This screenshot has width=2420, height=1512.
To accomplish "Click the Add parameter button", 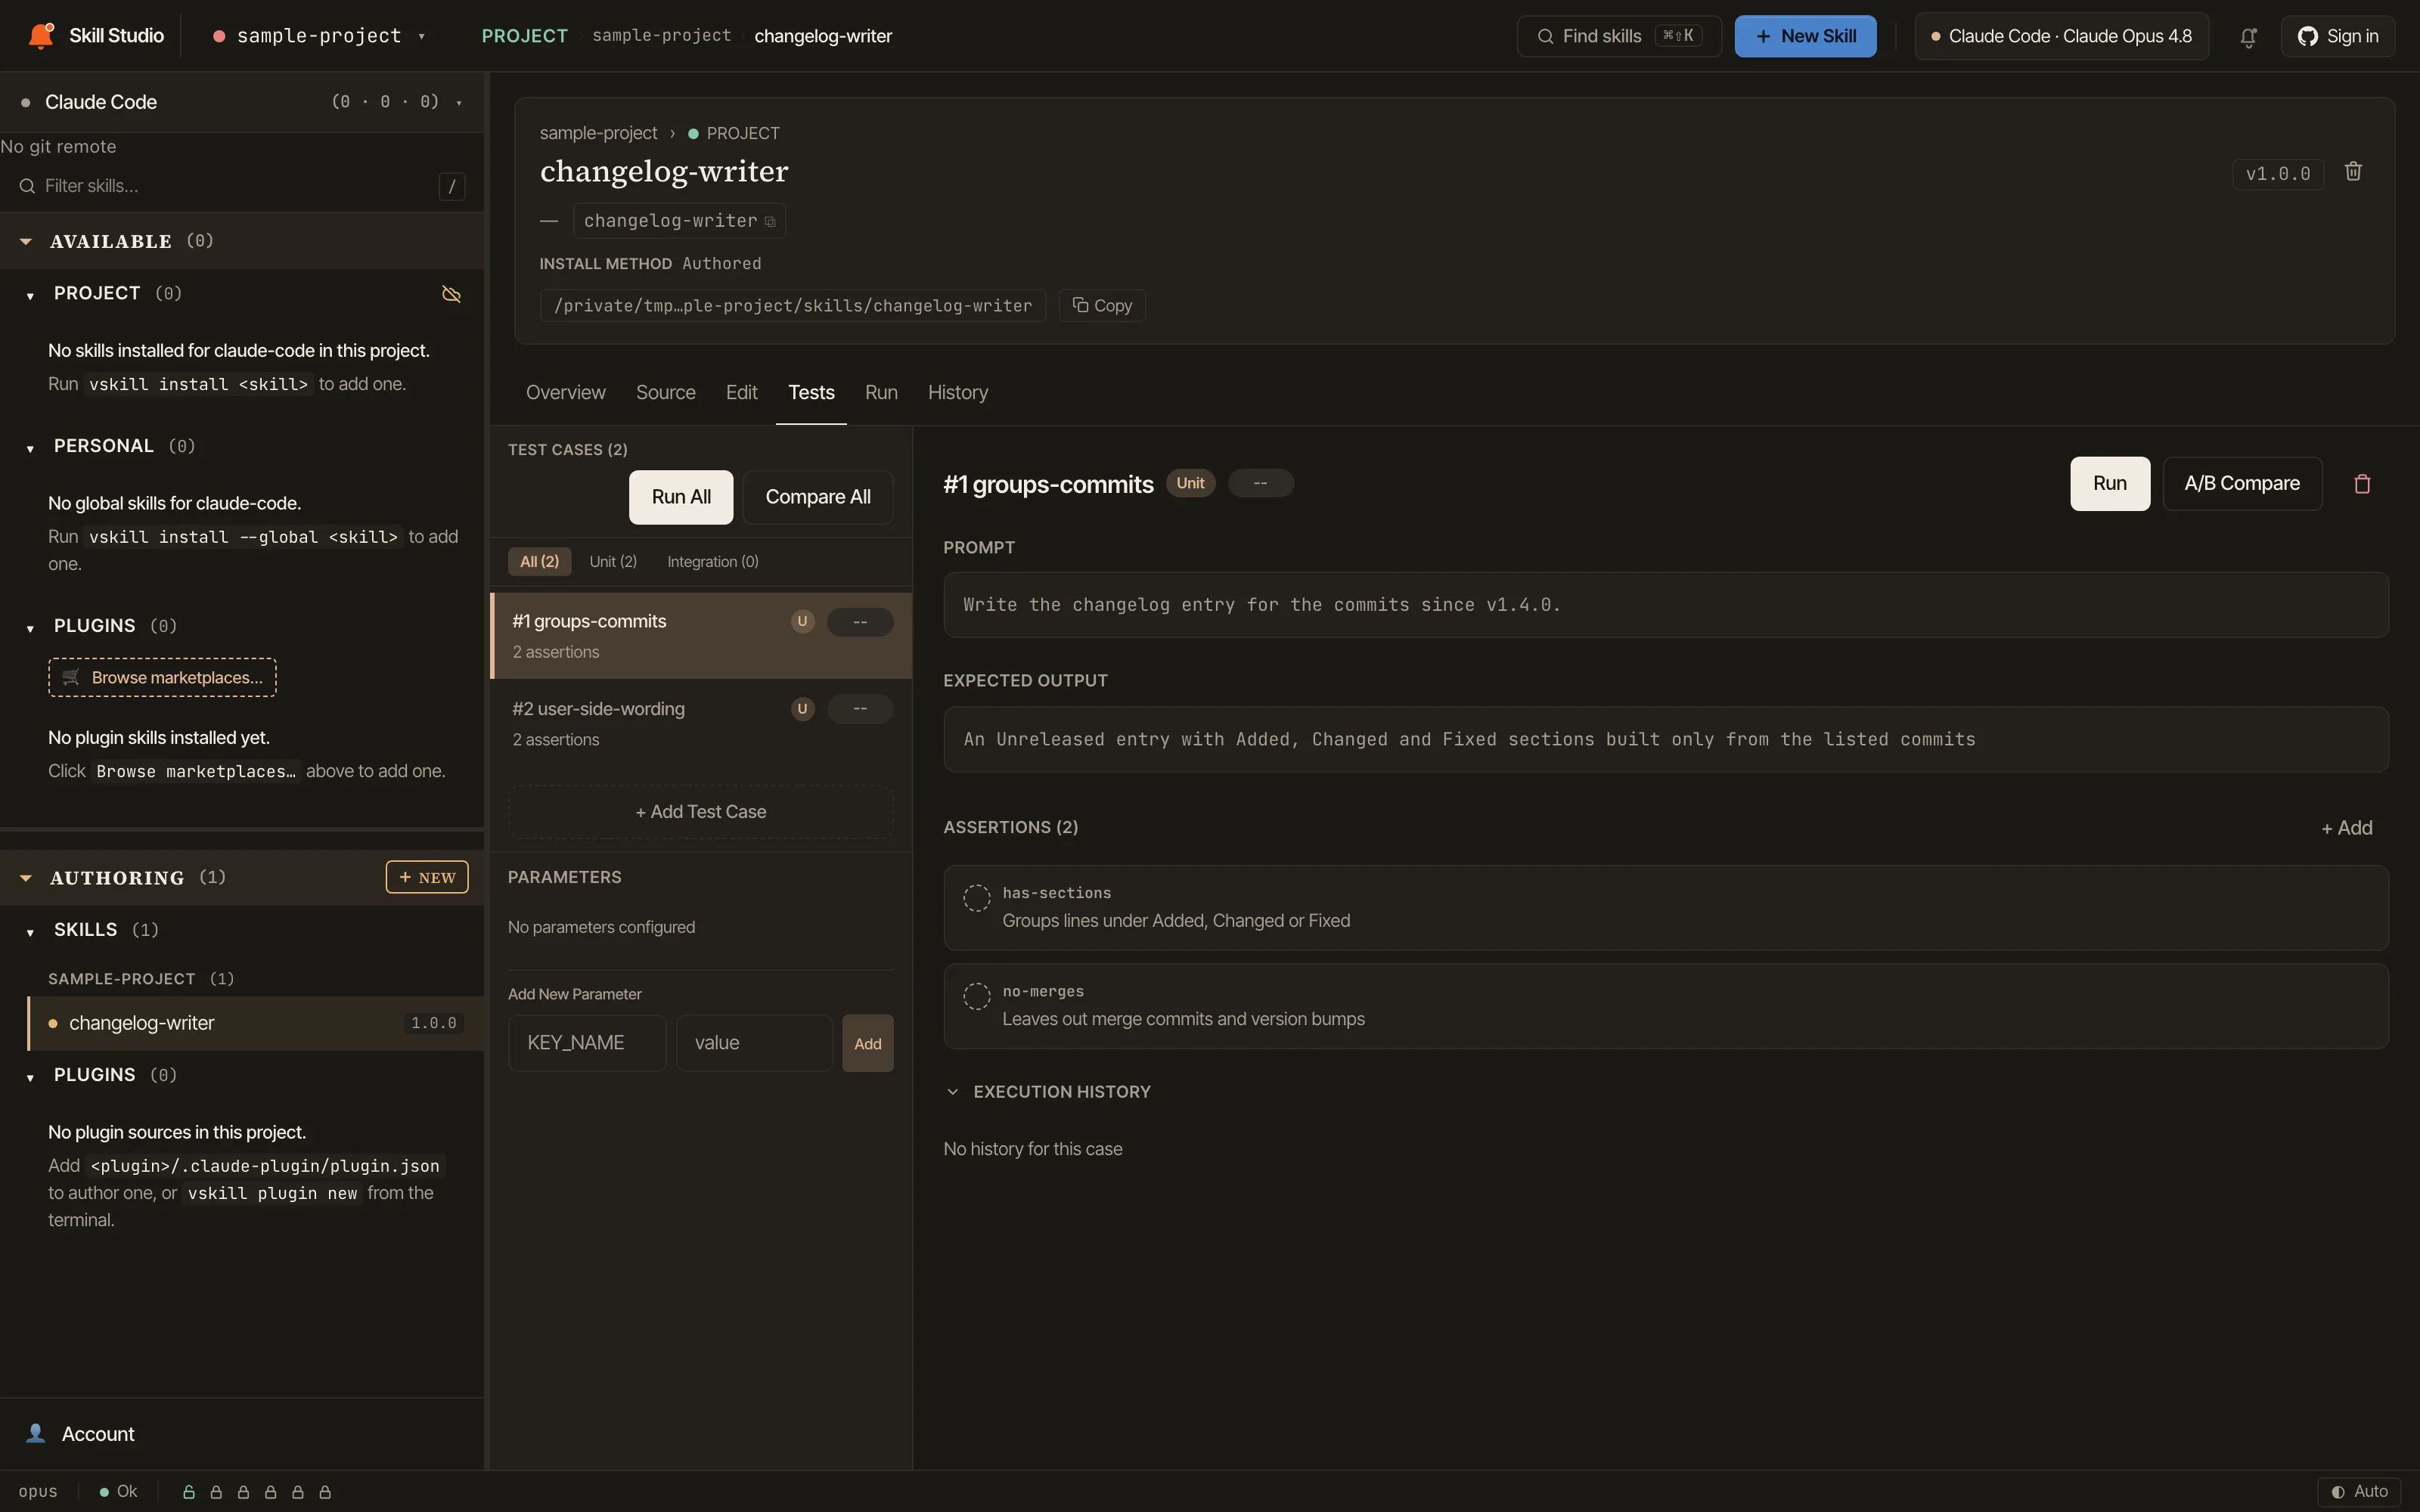I will point(867,1044).
